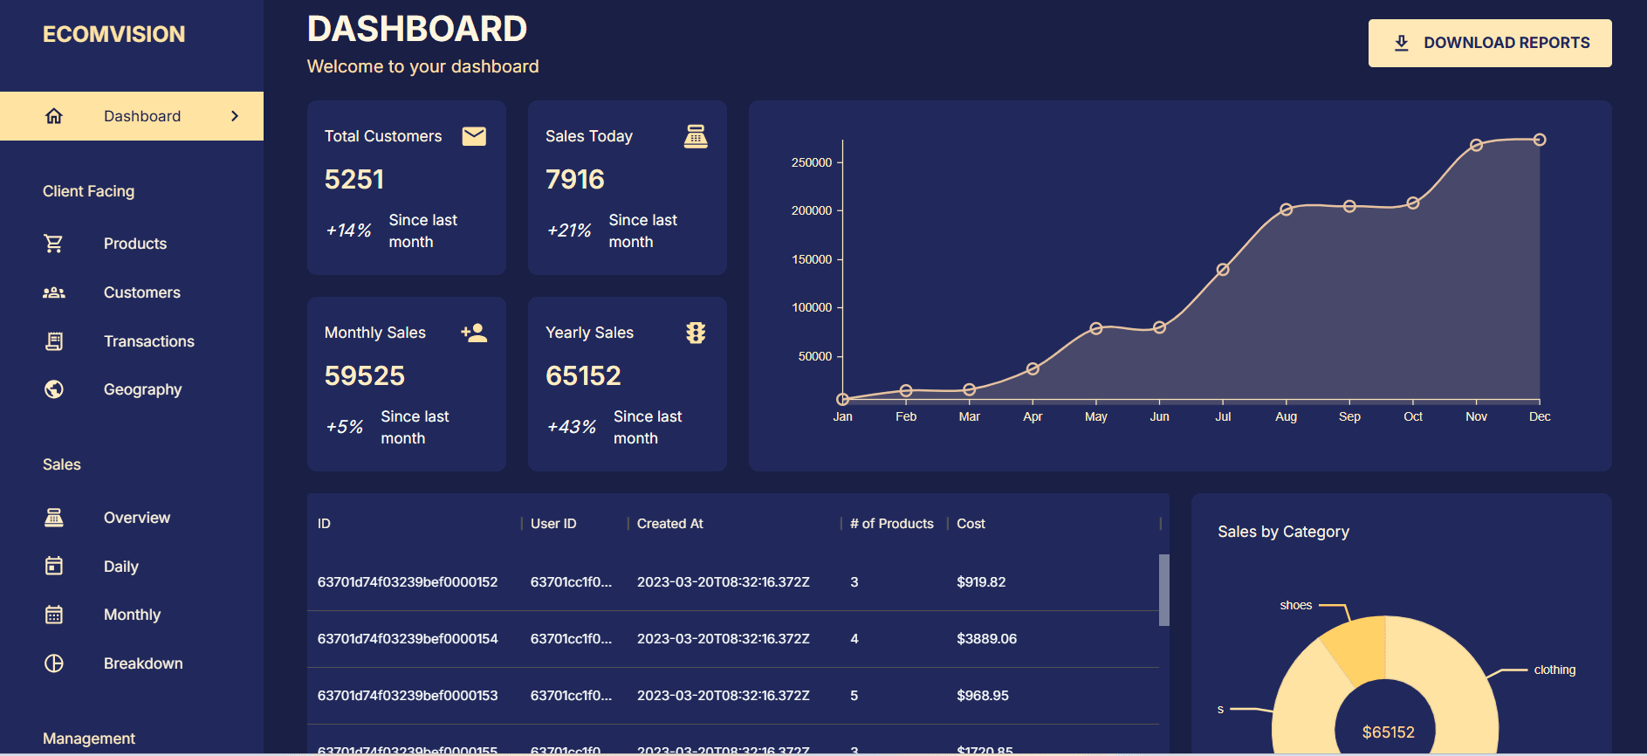The image size is (1647, 756).
Task: Click the +5% Monthly Sales increase
Action: coord(344,427)
